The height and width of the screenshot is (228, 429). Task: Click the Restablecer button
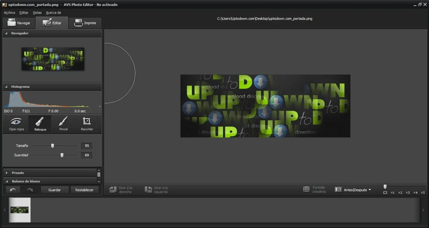tap(84, 190)
